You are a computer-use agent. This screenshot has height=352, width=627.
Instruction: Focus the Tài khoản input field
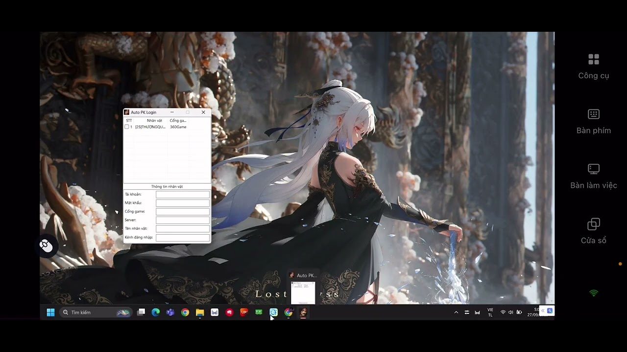[183, 195]
